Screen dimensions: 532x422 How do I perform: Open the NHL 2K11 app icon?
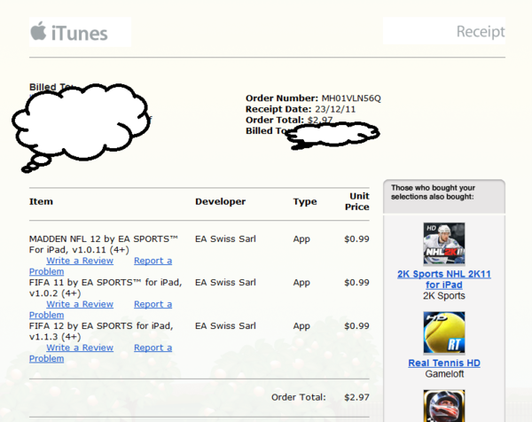(x=444, y=244)
